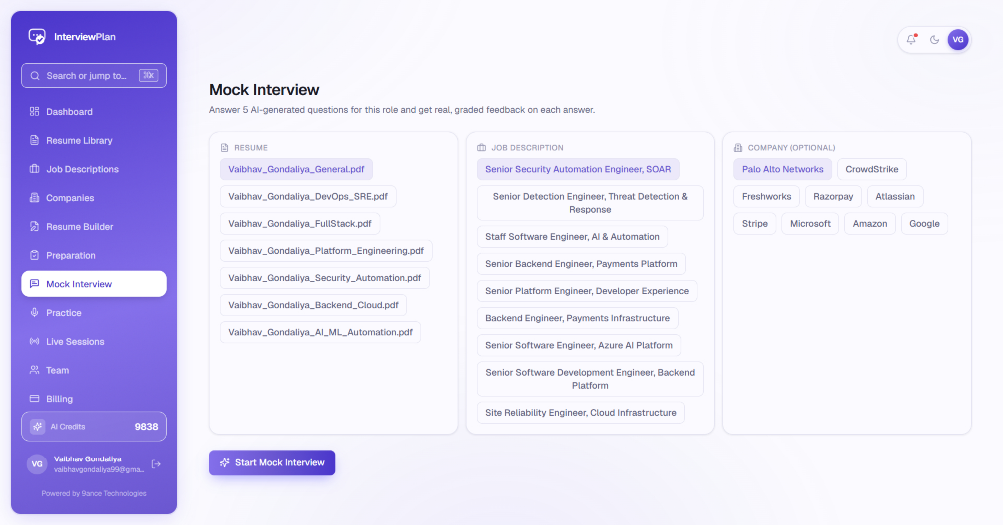The width and height of the screenshot is (1003, 525).
Task: Select Vaibhav_Gondaliya_Platform_Engineering.pdf
Action: (x=326, y=251)
